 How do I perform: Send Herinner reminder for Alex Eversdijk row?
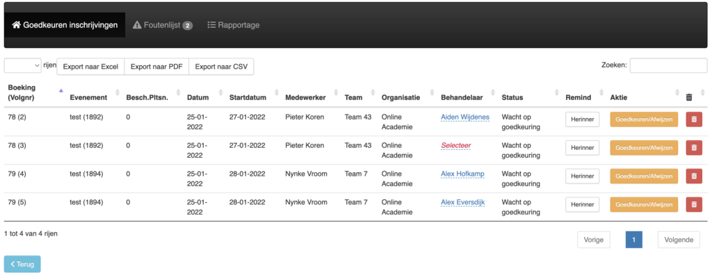click(x=582, y=205)
